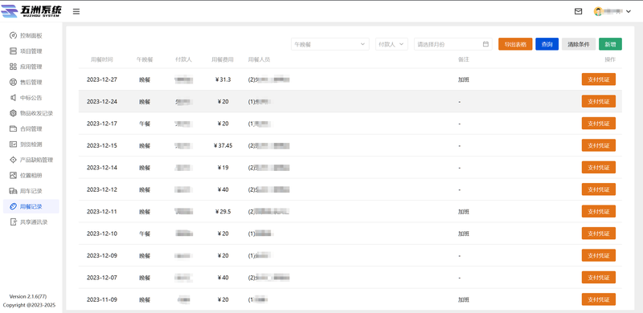
Task: Click 午餐 cell in 2023-12-17 row
Action: click(x=145, y=124)
